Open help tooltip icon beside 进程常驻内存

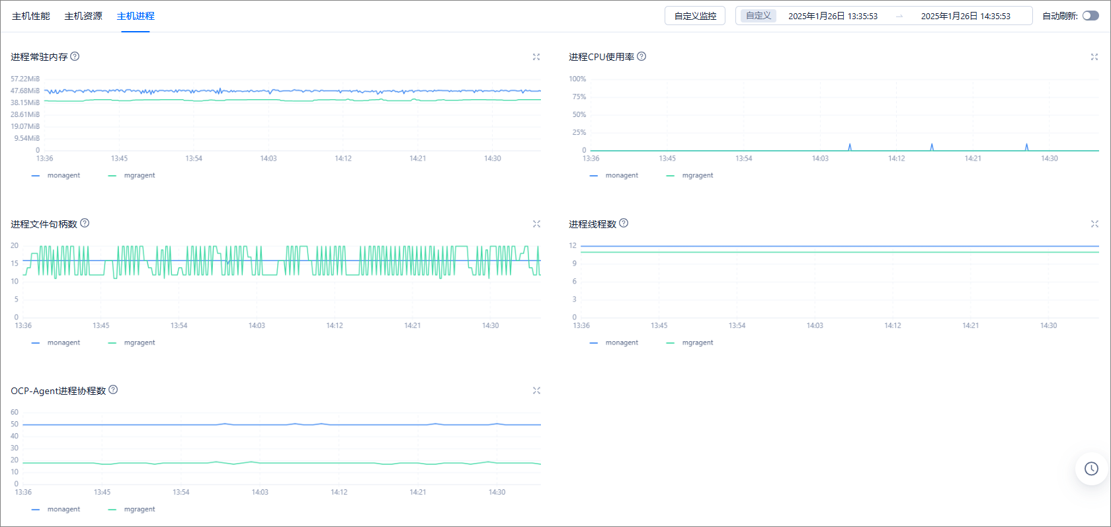pyautogui.click(x=75, y=56)
